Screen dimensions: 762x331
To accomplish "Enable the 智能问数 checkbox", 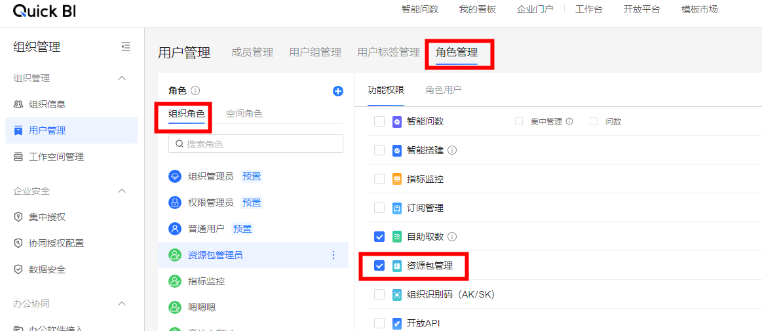I will click(x=379, y=121).
